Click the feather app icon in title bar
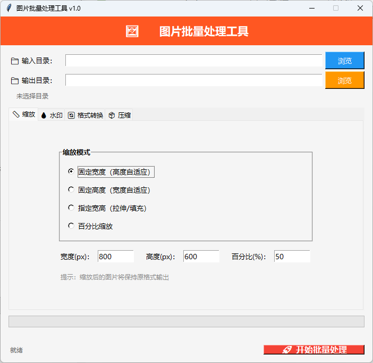This screenshot has height=363, width=373. click(x=9, y=8)
